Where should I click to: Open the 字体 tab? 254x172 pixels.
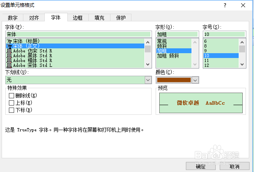(56, 17)
